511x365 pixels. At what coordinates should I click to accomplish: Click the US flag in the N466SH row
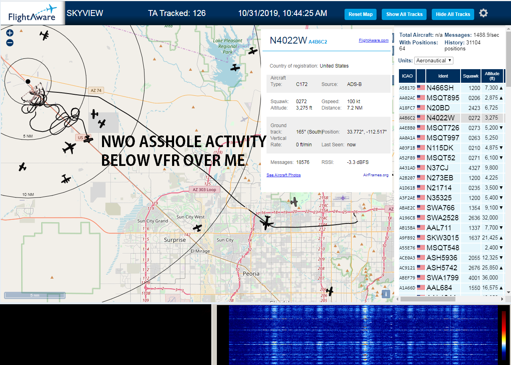[421, 88]
